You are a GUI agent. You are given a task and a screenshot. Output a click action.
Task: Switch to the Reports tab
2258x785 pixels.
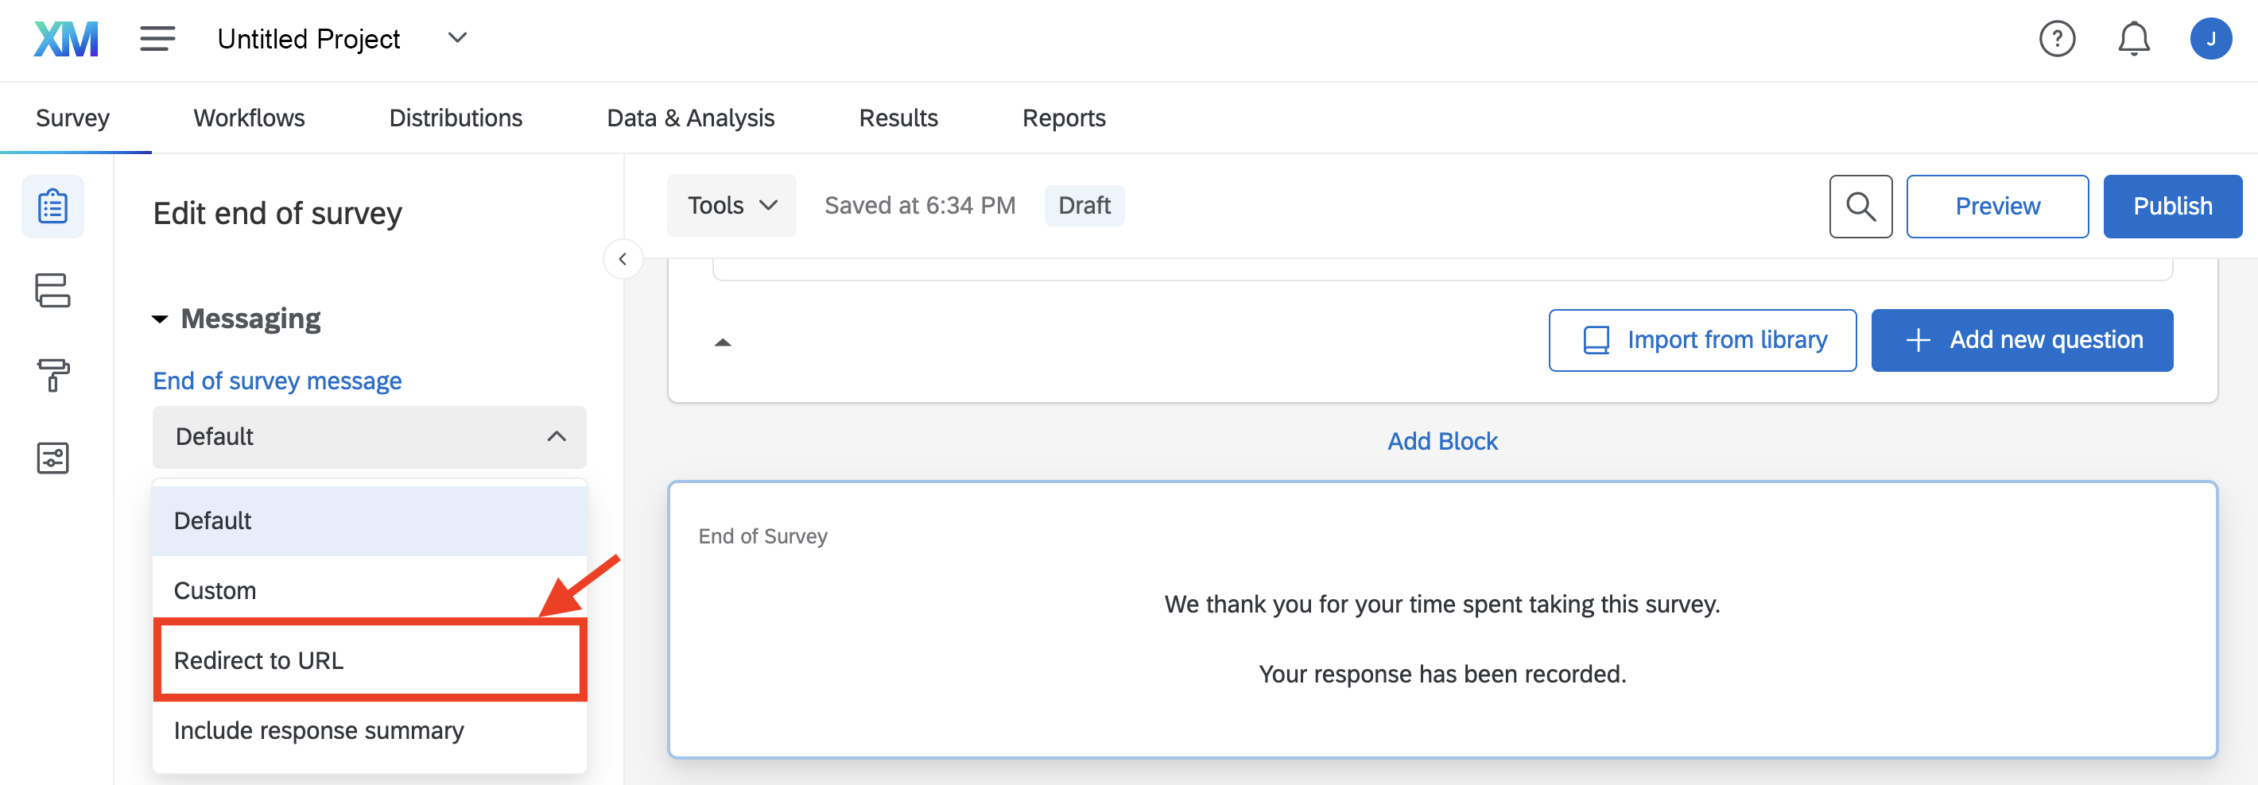1064,118
